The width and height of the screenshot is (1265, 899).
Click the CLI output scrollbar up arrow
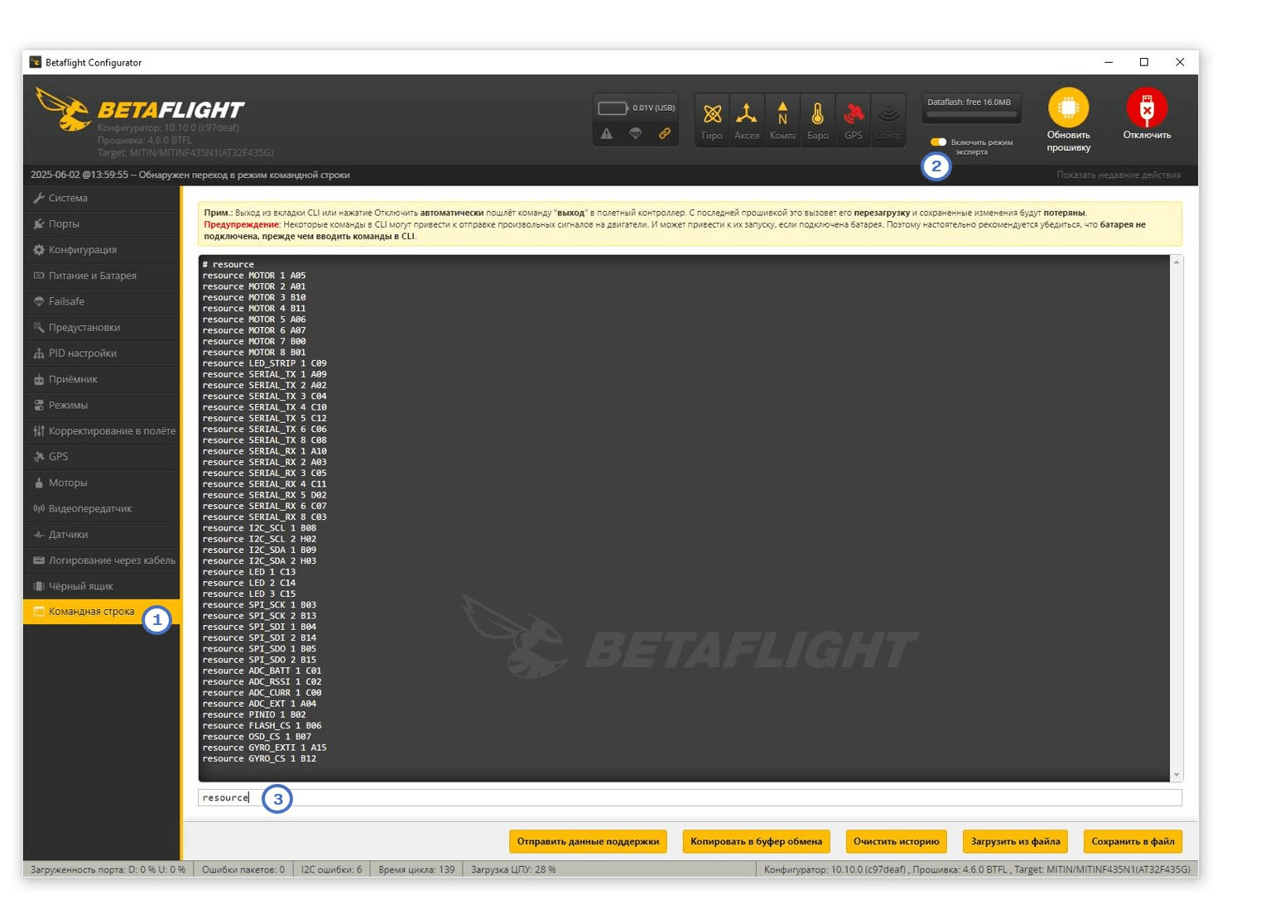pos(1176,262)
